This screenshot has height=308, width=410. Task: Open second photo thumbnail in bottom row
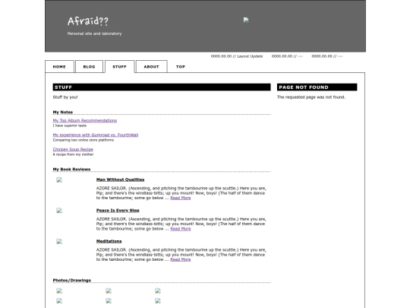(x=109, y=301)
